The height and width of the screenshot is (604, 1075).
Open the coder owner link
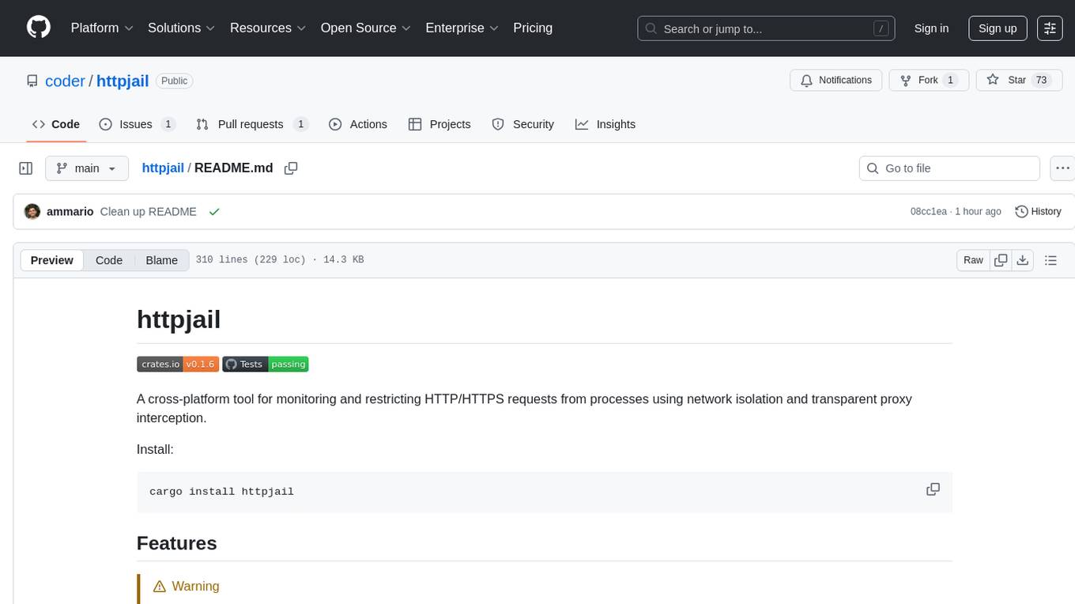click(x=65, y=81)
